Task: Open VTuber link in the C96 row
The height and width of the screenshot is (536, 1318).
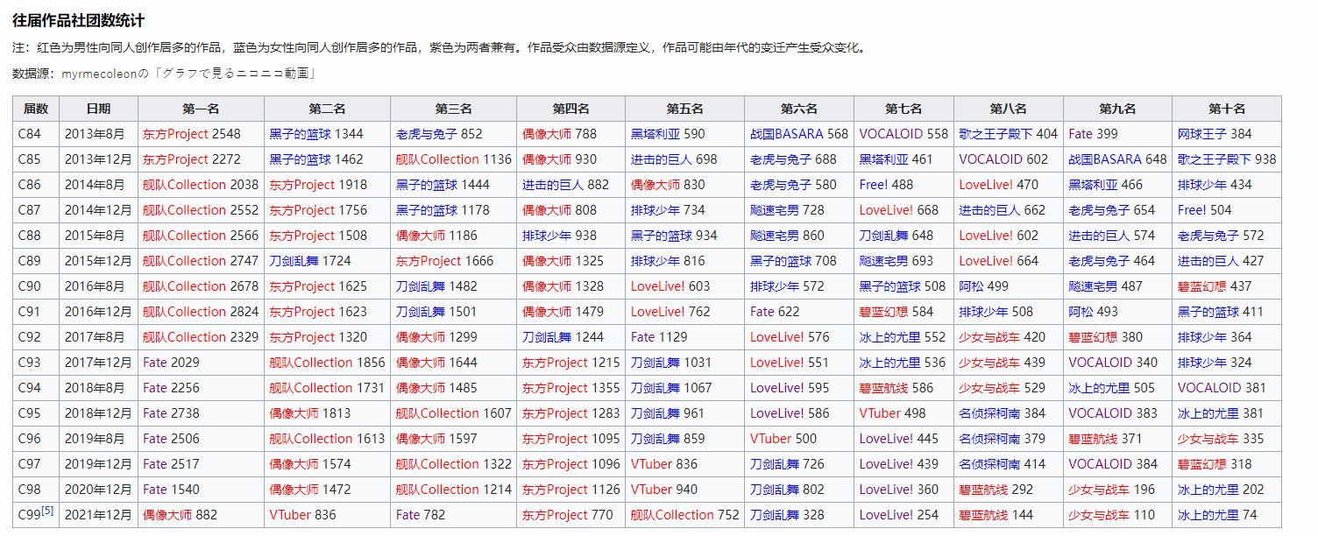Action: point(771,439)
